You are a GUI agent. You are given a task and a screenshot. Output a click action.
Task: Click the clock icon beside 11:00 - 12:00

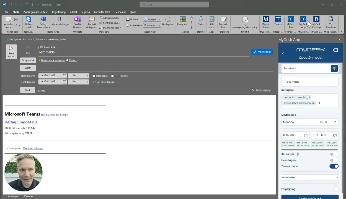click(x=335, y=135)
